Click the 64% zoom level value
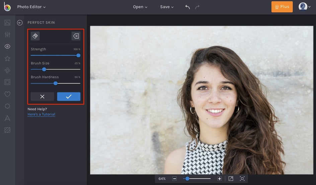Screen dimensions: 316x185 coord(162,179)
